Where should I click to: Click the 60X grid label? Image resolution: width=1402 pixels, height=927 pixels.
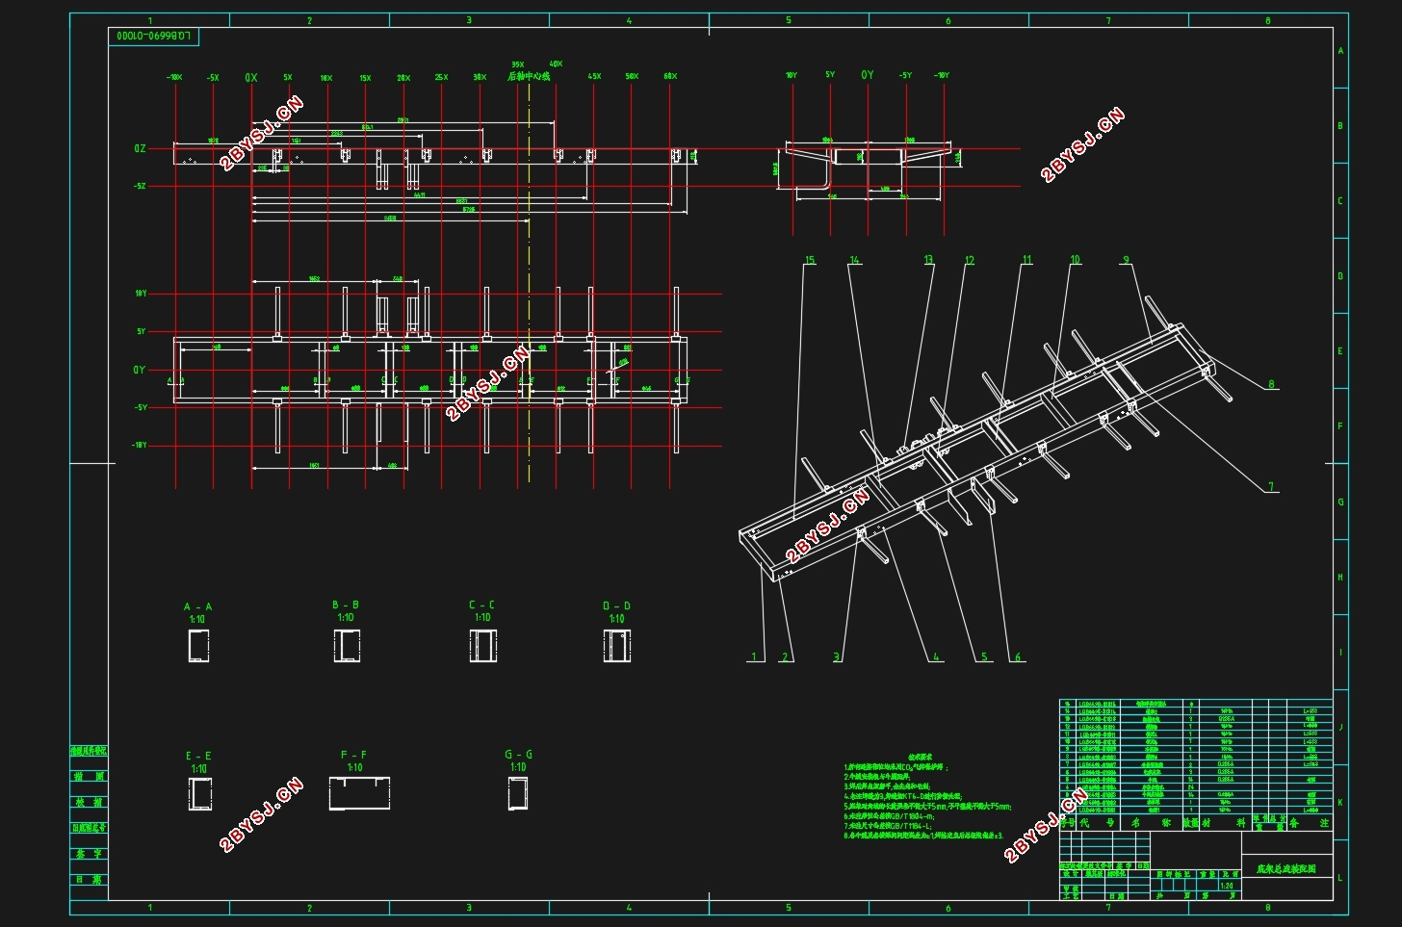point(670,76)
